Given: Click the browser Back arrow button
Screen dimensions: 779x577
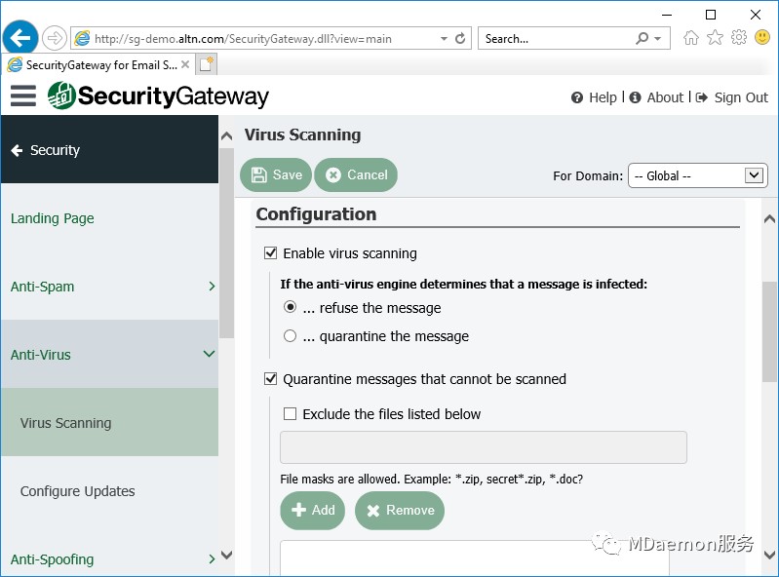Looking at the screenshot, I should click(x=20, y=37).
